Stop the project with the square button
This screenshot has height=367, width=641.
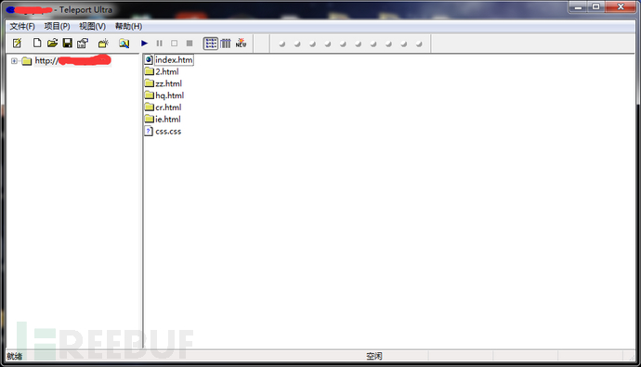pyautogui.click(x=190, y=43)
